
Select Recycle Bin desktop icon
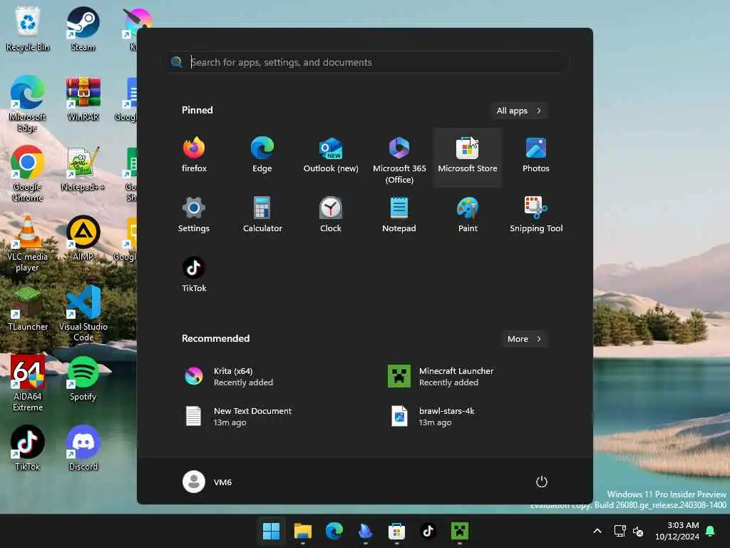click(28, 29)
